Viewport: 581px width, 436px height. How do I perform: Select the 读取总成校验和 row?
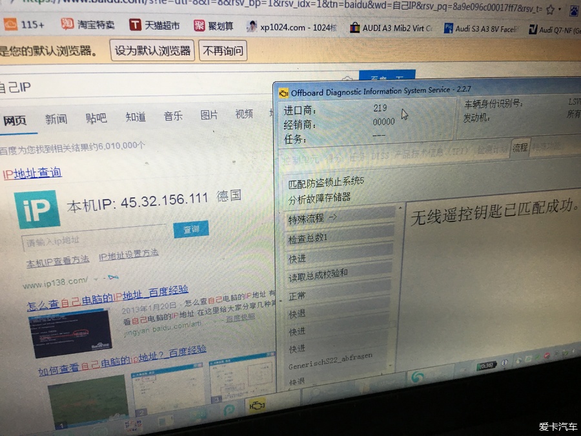pyautogui.click(x=338, y=275)
